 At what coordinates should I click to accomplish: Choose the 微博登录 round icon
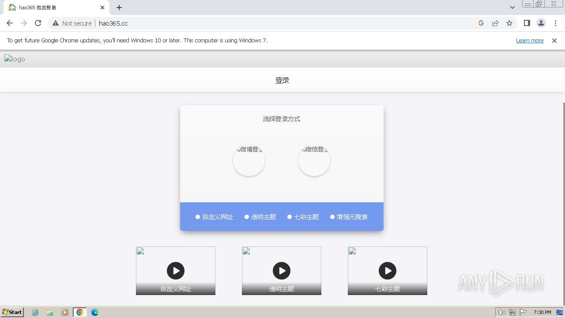(249, 160)
